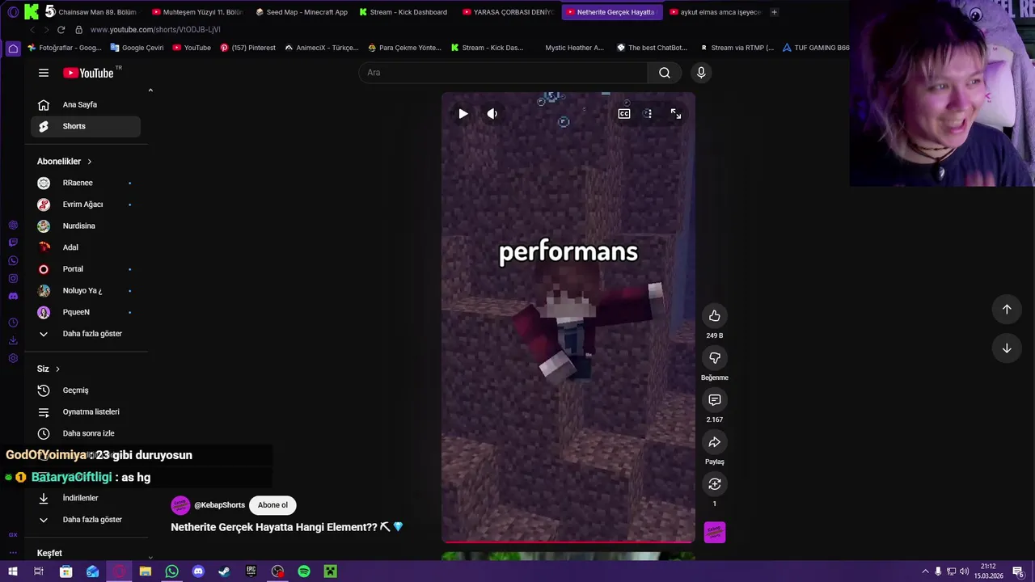Seek on the Short's red progress bar
The image size is (1035, 582).
coord(568,542)
